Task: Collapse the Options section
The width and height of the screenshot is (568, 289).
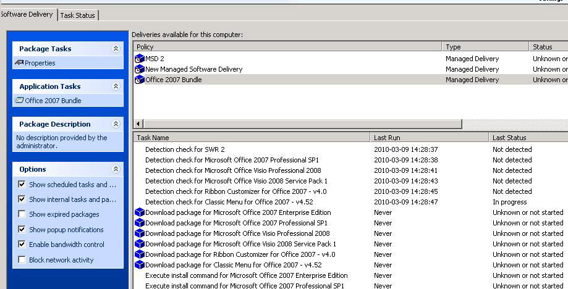Action: click(x=116, y=169)
